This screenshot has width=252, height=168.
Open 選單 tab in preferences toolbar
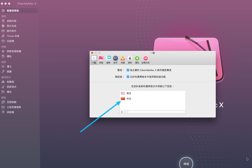coord(108,60)
